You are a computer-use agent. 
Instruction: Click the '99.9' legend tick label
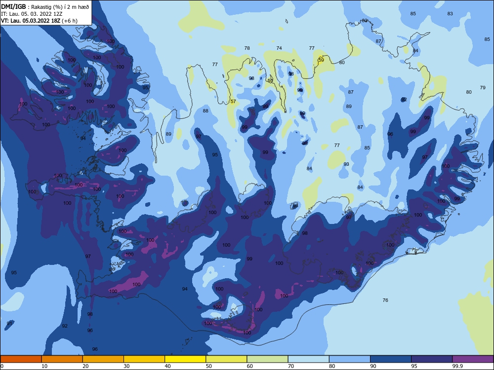click(x=457, y=366)
